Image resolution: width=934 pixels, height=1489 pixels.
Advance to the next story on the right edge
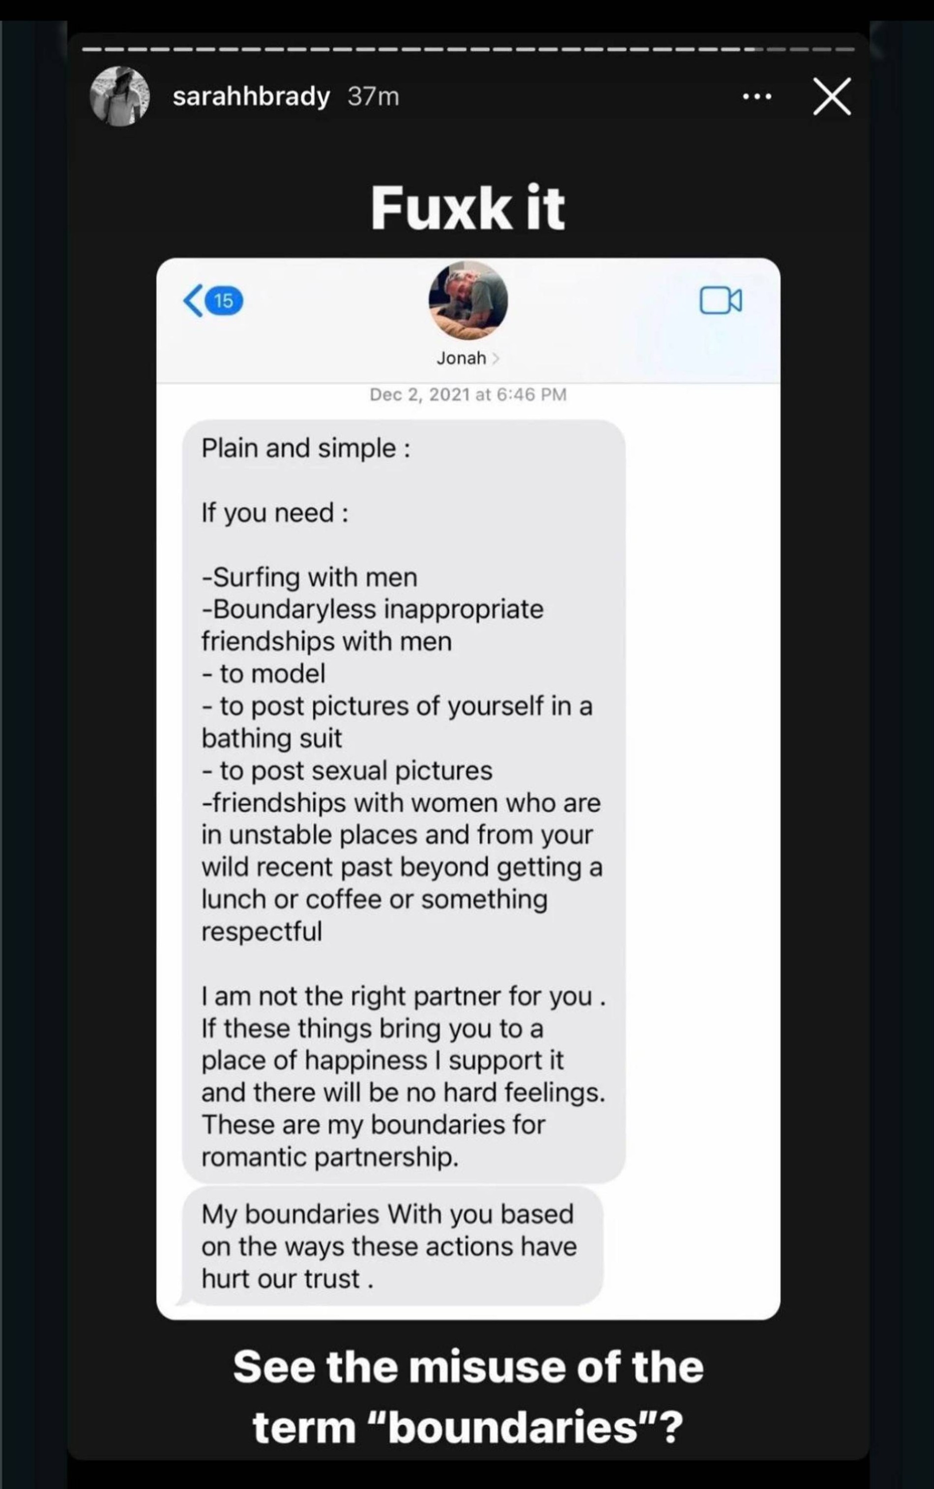point(902,742)
